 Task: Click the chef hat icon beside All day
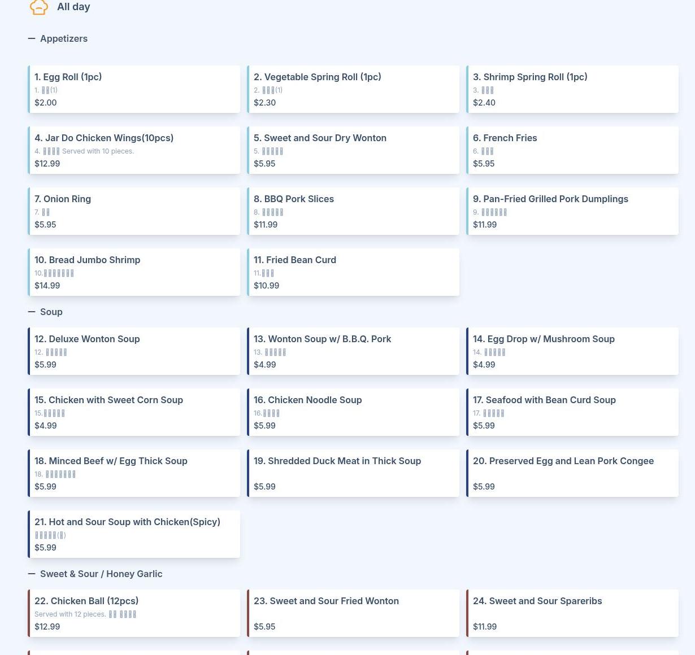point(38,7)
